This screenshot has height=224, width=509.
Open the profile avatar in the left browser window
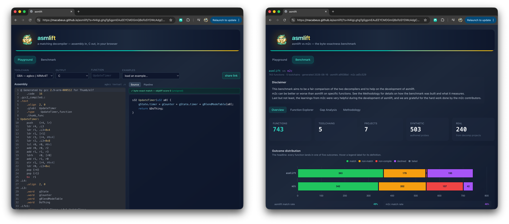(206, 20)
